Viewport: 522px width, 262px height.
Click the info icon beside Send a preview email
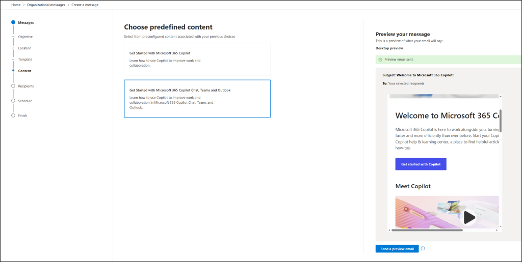click(x=423, y=249)
